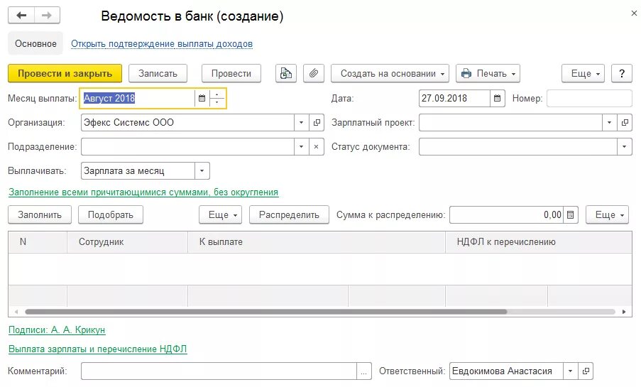
Task: Click the forward navigation arrow
Action: click(x=47, y=16)
